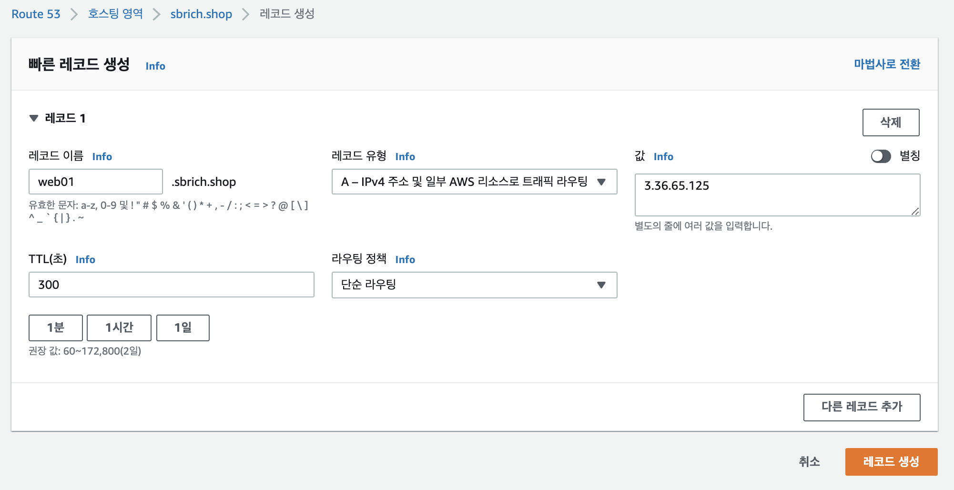Toggle the 별칭 alias switch
Viewport: 954px width, 490px height.
point(881,156)
